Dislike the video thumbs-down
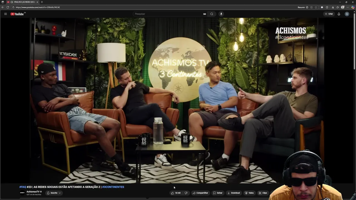 pos(186,193)
